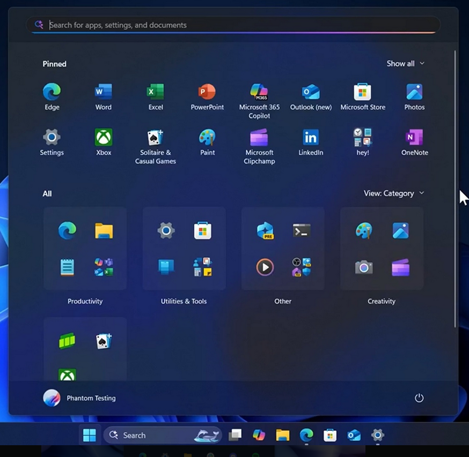Launch Word from pinned apps

tap(104, 97)
